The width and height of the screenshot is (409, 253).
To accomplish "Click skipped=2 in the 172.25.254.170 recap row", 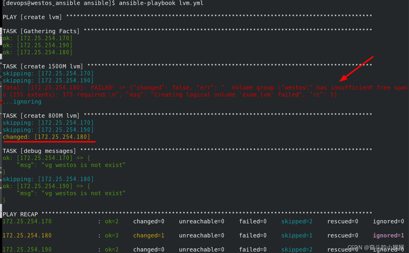I will 297,222.
